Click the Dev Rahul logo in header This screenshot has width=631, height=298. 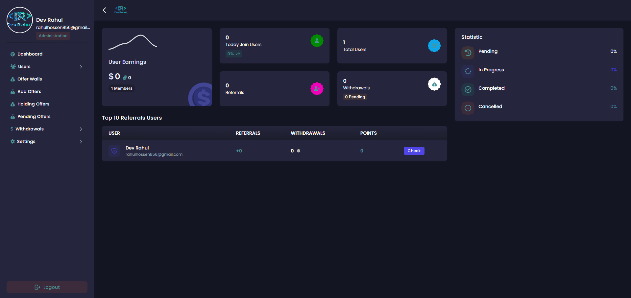click(121, 10)
